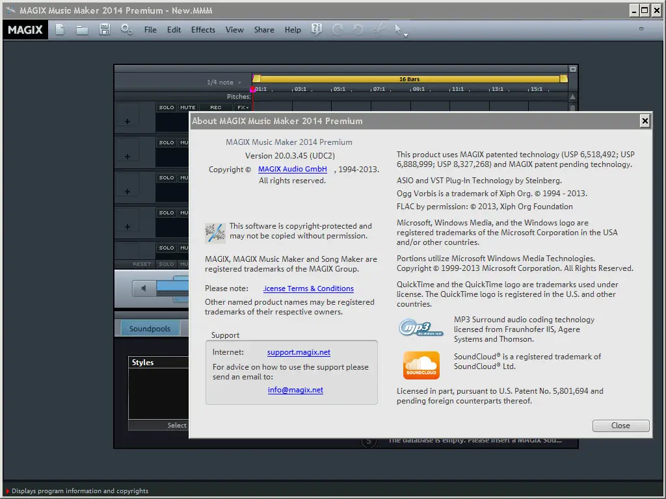The height and width of the screenshot is (499, 666).
Task: Click the plus icon on track two
Action: (x=127, y=157)
